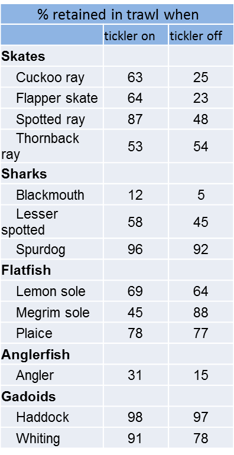Screen dimensions: 234x455
Task: Select the Lesser spotted row label
Action: [x=30, y=222]
